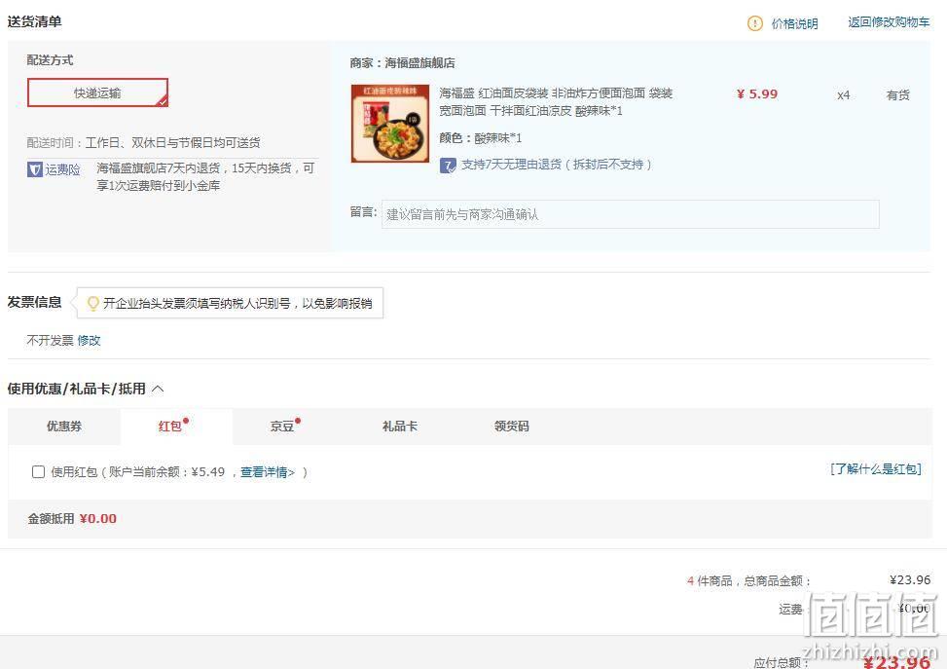Screen dimensions: 947x669
Task: Click the 颜色：酸辣味*1 option text
Action: pyautogui.click(x=480, y=137)
